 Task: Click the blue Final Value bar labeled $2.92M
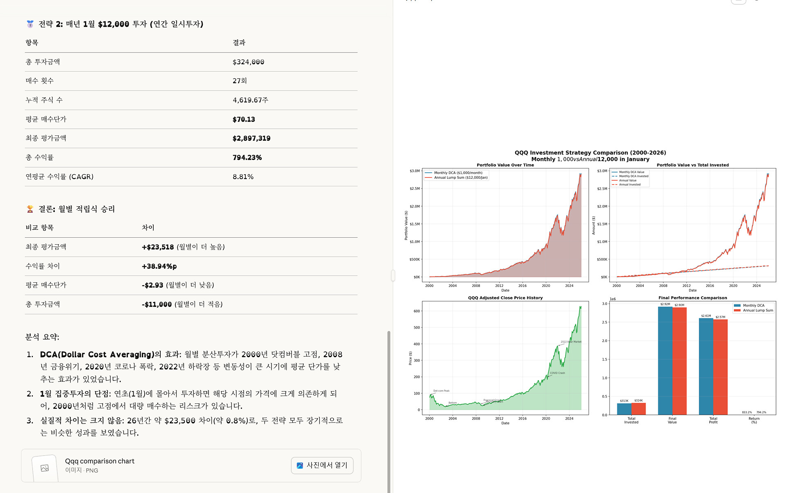(x=665, y=360)
